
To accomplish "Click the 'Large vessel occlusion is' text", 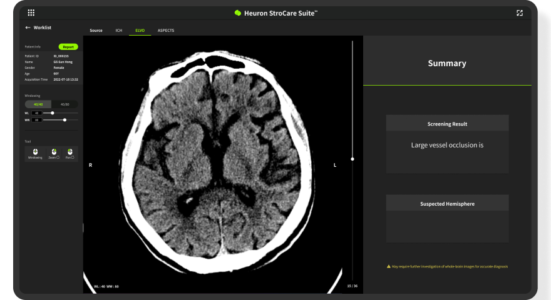I will click(447, 145).
